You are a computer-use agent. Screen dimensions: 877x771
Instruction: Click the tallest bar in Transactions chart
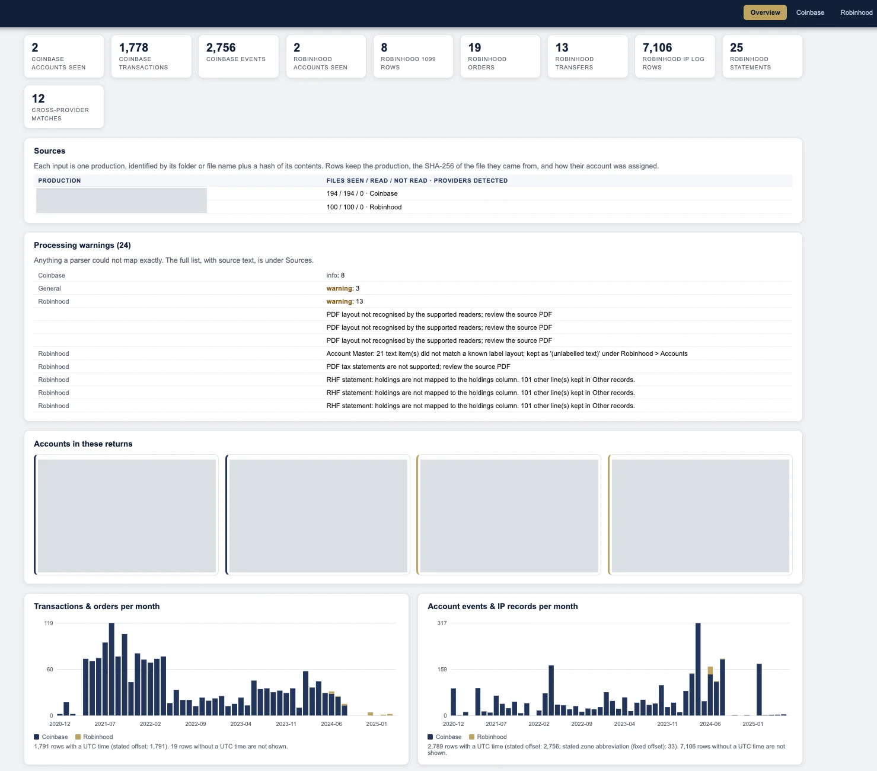[111, 669]
